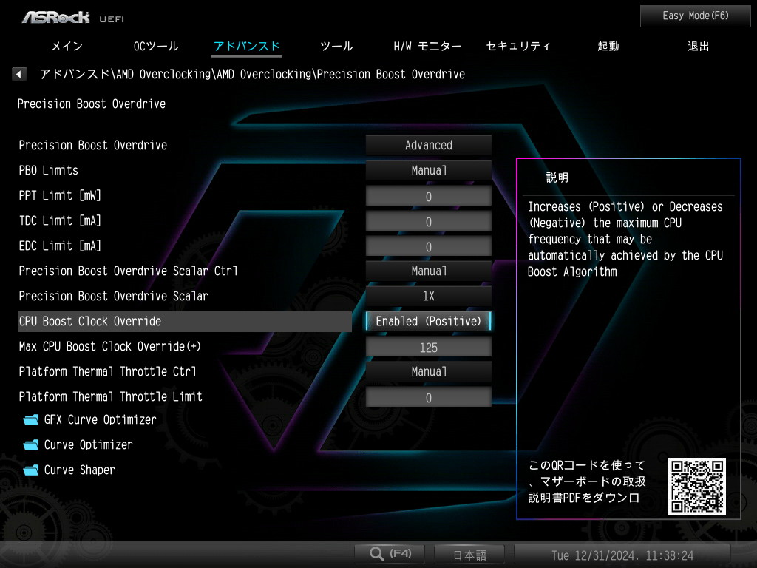Click the 日本語 language button
757x568 pixels.
(469, 555)
